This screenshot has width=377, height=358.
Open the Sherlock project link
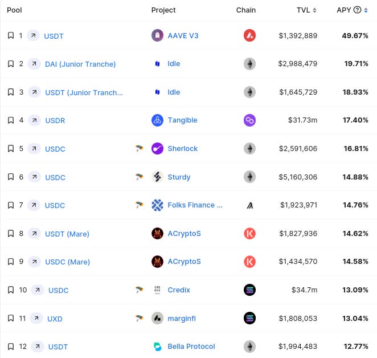pos(182,149)
